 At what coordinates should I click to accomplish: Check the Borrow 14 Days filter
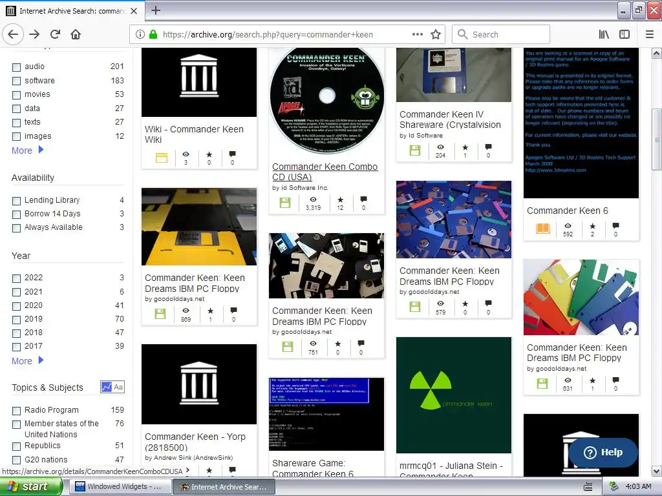tap(16, 214)
